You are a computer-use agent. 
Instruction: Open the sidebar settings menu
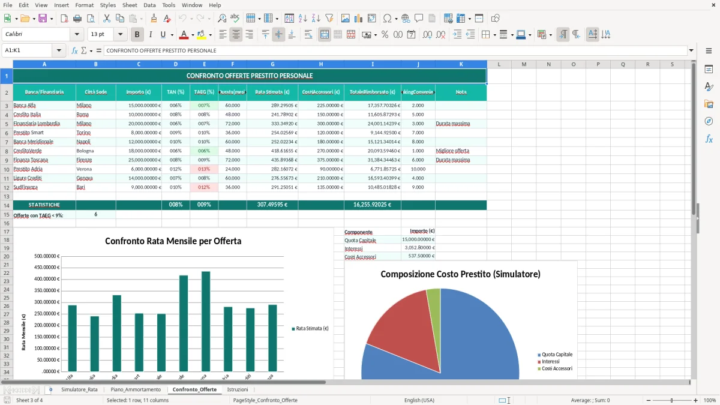(x=709, y=51)
